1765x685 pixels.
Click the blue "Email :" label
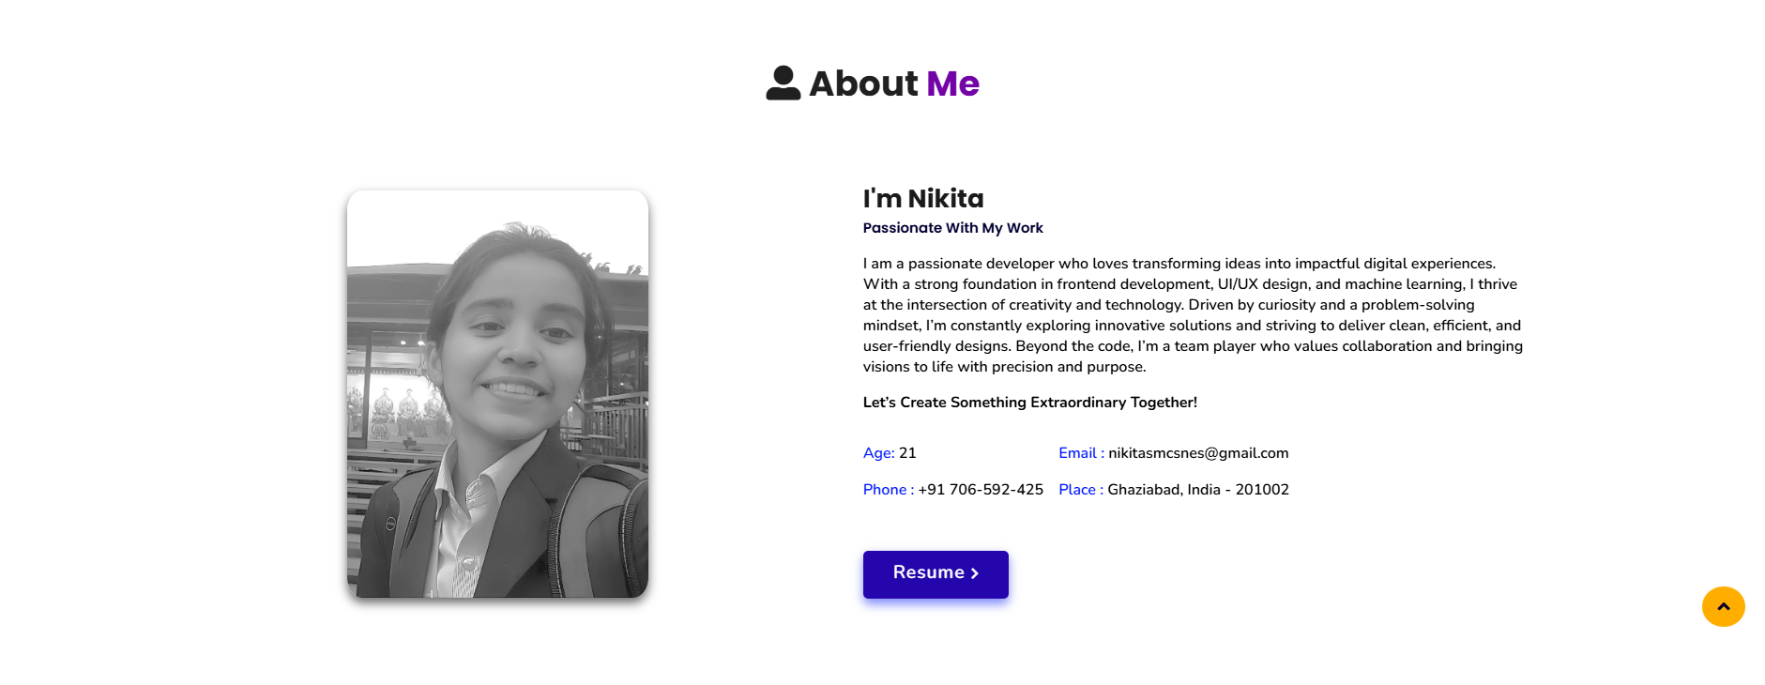coord(1081,453)
